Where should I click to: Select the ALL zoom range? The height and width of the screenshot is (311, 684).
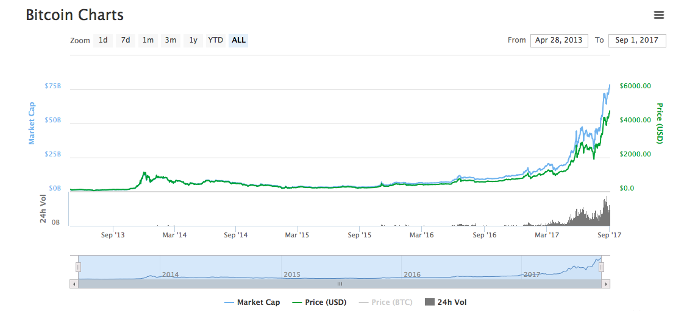coord(238,41)
